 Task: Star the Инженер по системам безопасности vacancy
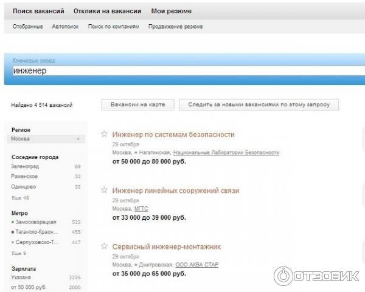tap(104, 134)
